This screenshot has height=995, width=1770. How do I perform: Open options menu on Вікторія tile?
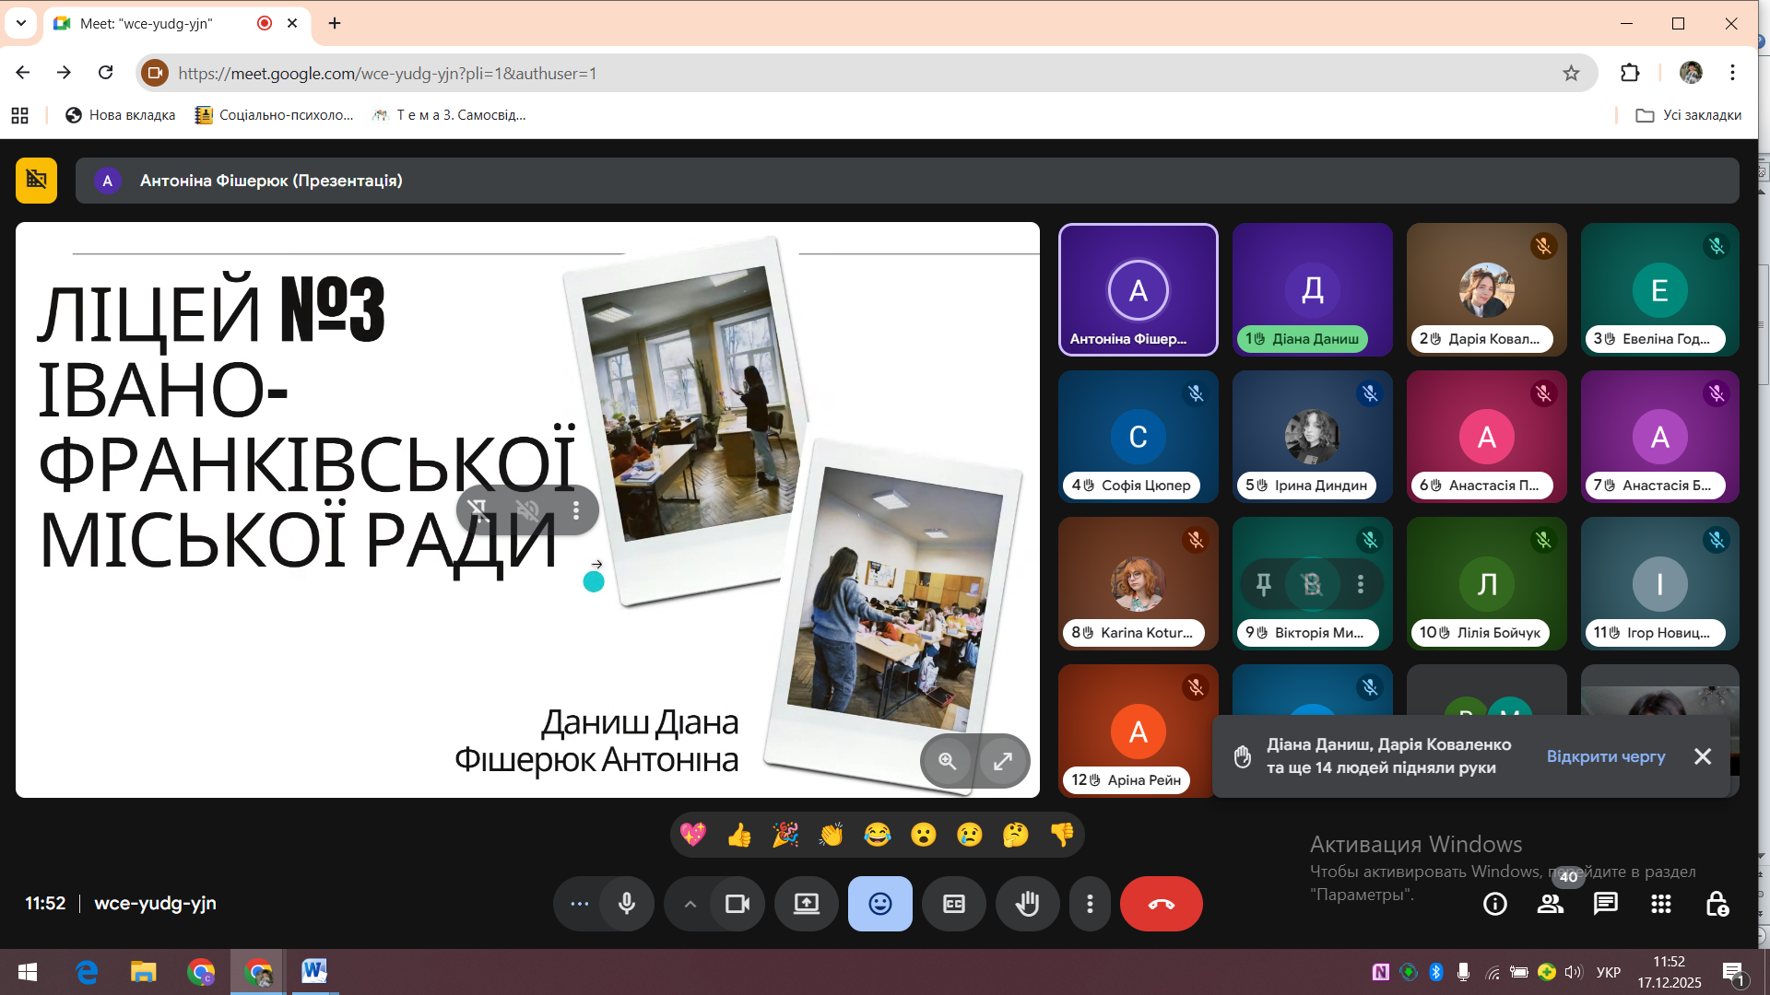pyautogui.click(x=1361, y=584)
